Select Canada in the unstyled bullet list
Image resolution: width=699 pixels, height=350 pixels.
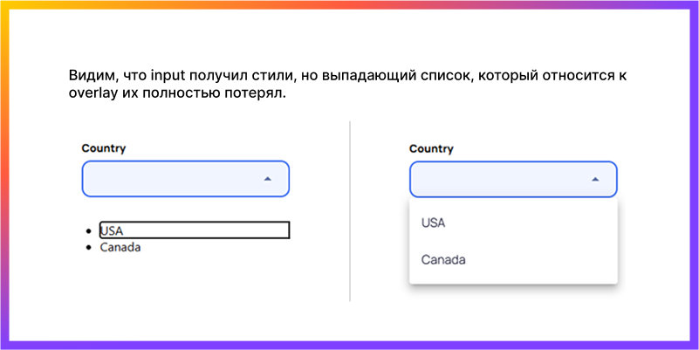click(x=120, y=247)
